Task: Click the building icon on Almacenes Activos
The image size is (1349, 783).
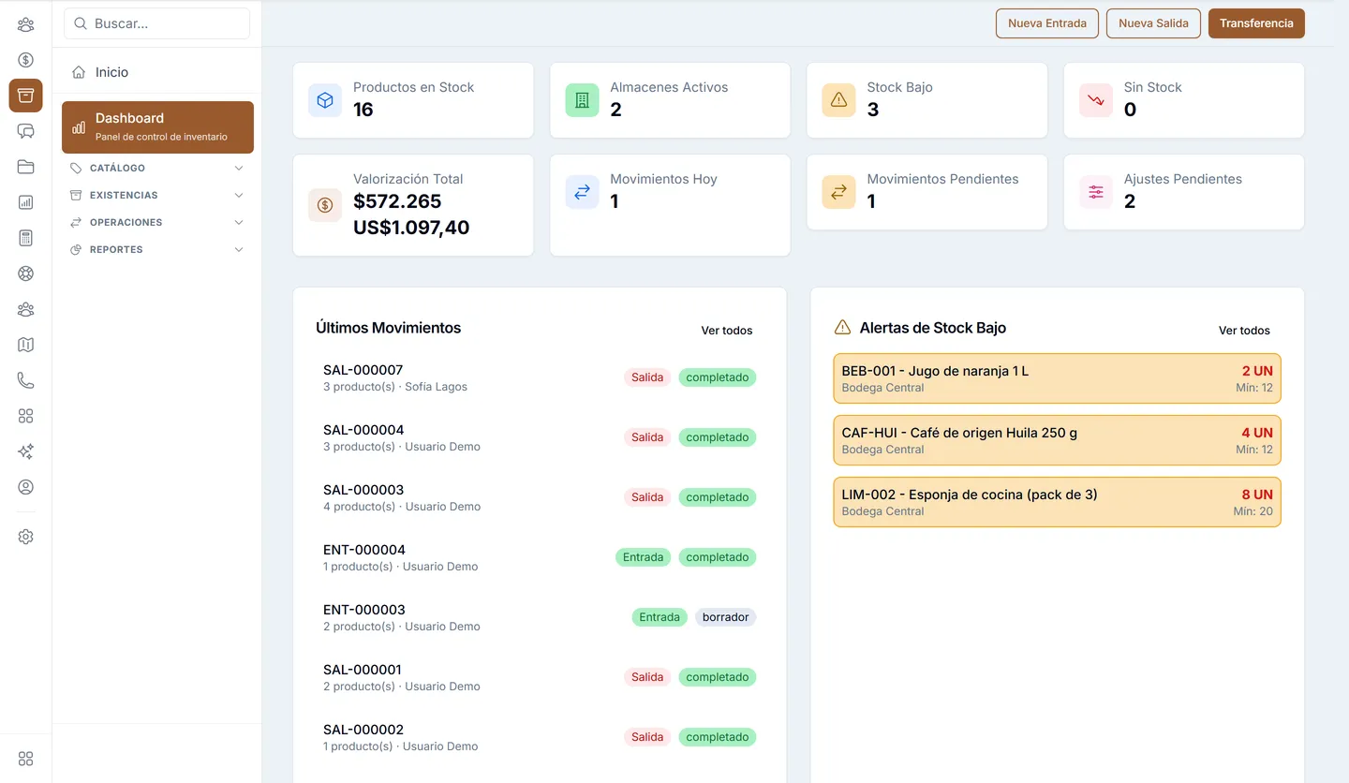Action: coord(582,100)
